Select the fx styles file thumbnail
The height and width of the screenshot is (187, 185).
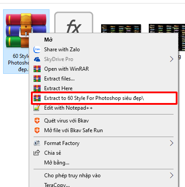(74, 23)
